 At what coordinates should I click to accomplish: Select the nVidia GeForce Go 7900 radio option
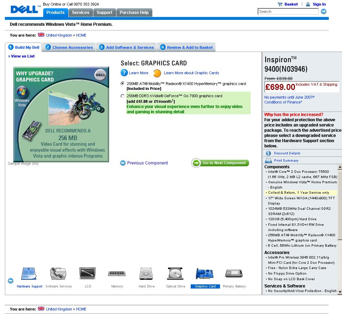coord(123,96)
